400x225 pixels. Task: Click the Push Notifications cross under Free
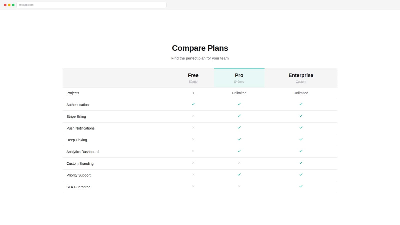193,127
